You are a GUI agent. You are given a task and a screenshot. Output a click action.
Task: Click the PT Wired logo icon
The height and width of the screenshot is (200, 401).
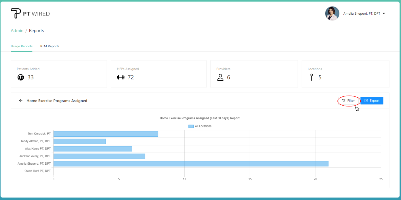pos(16,13)
